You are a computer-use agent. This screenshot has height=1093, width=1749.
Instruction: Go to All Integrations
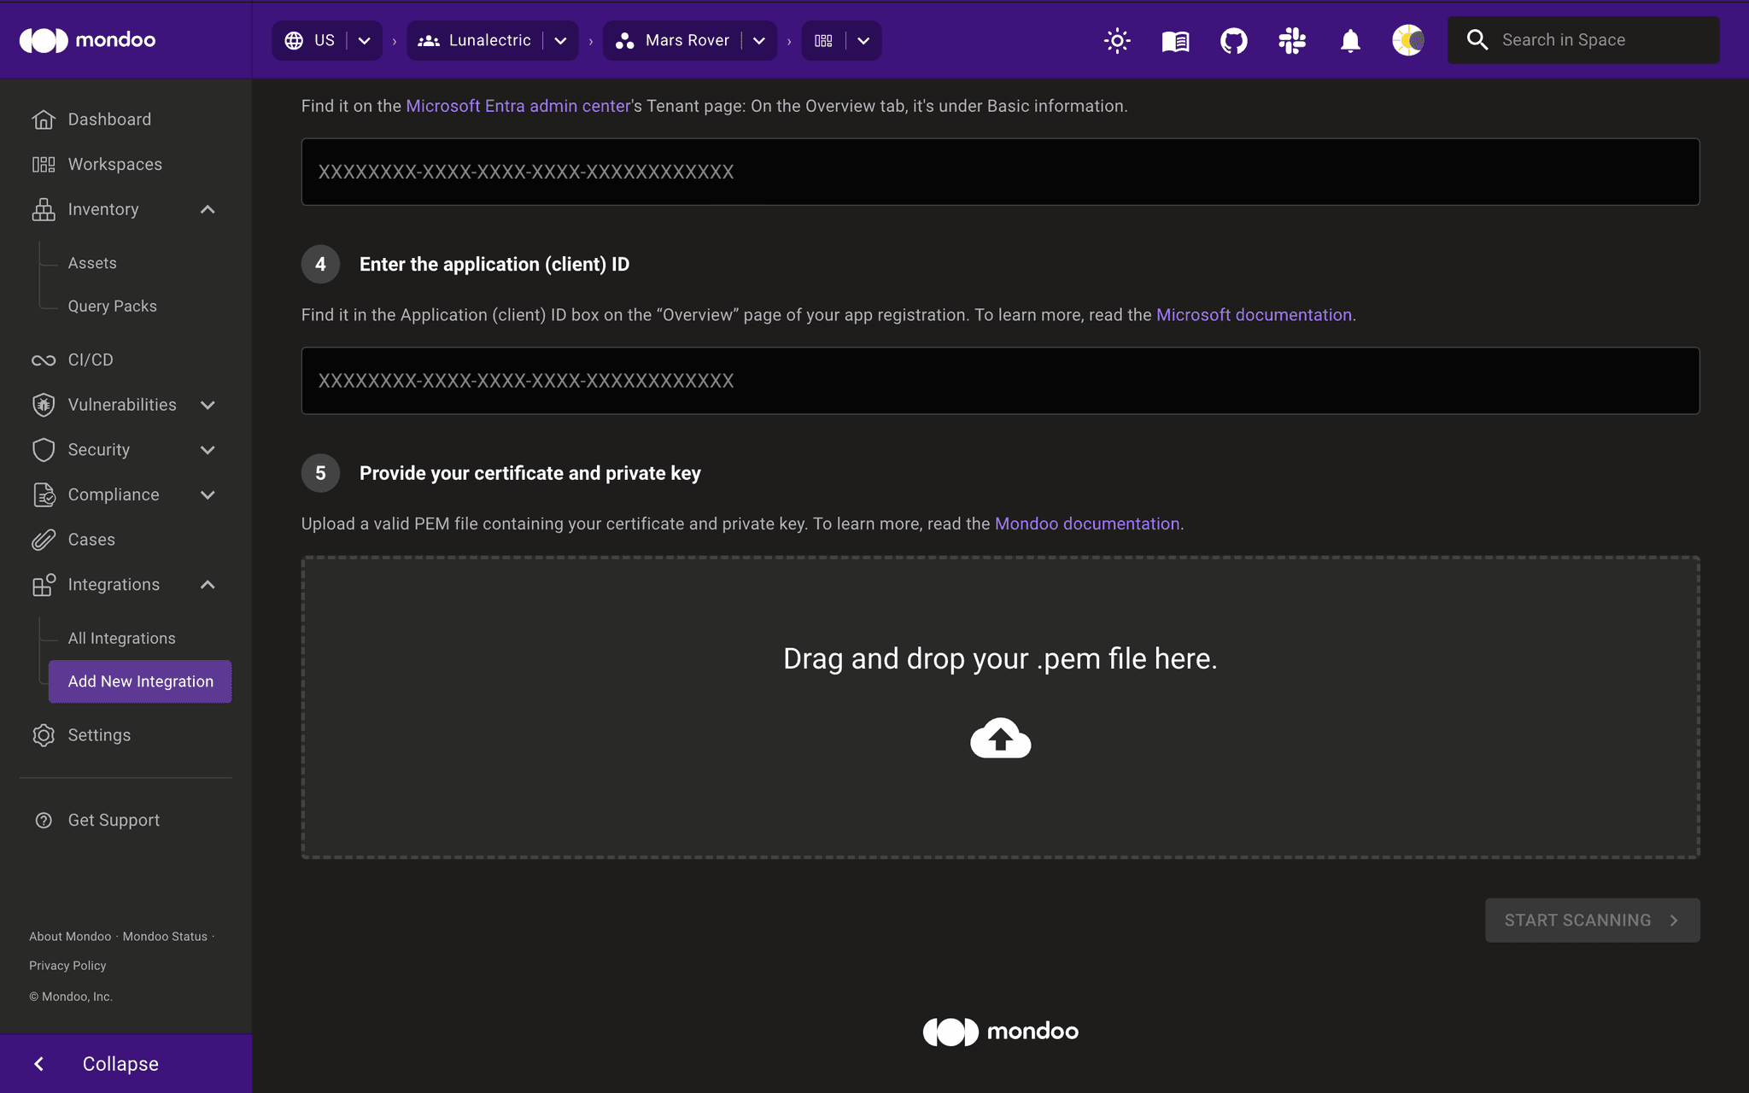(121, 638)
